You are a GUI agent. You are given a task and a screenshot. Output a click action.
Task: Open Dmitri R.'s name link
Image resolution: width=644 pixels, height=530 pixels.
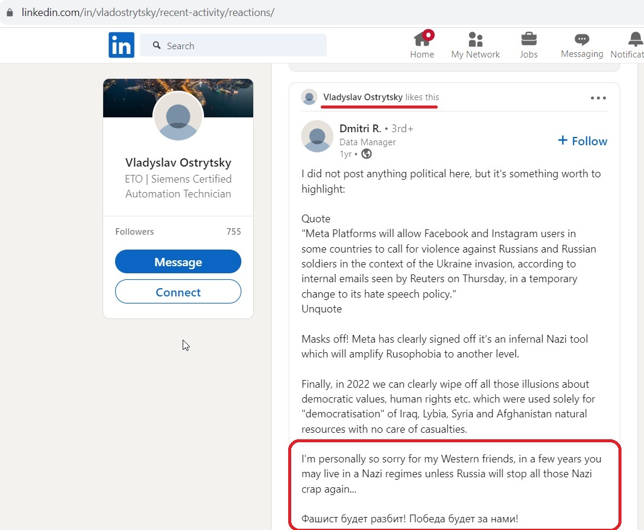[360, 129]
